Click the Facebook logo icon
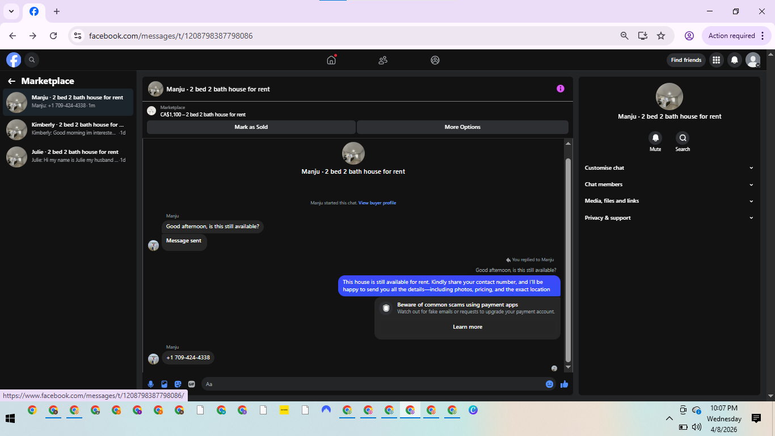The width and height of the screenshot is (775, 436). [x=14, y=60]
